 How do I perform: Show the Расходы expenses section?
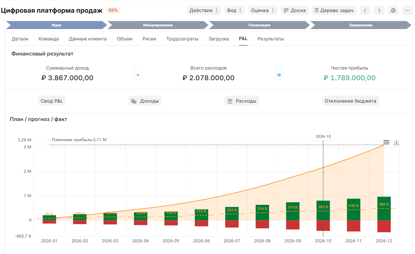pos(242,101)
